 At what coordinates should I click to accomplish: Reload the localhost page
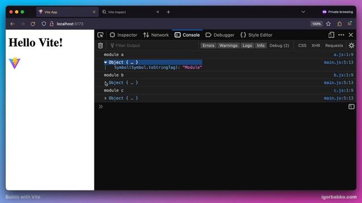click(33, 24)
